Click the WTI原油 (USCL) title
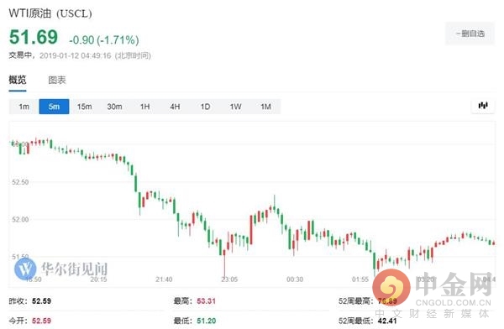The image size is (504, 329). coord(50,13)
